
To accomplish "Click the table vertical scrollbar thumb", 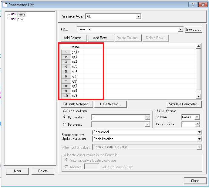I will click(x=198, y=69).
